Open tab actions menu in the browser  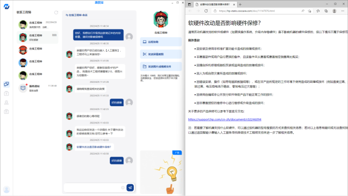pyautogui.click(x=189, y=4)
